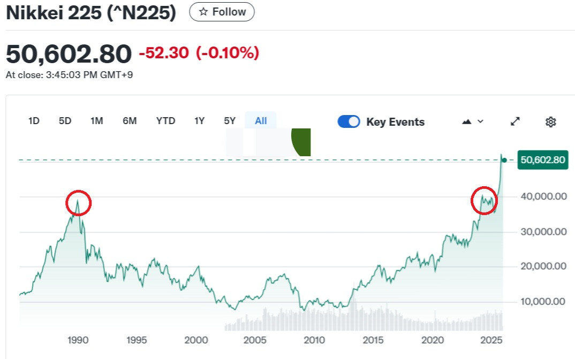Click the 50,602.80 price label on axis
575x359 pixels.
542,160
